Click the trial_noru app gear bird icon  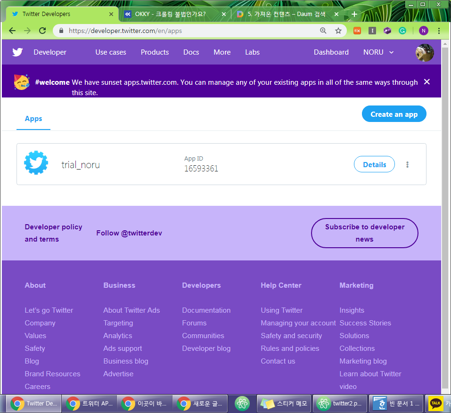pyautogui.click(x=36, y=162)
